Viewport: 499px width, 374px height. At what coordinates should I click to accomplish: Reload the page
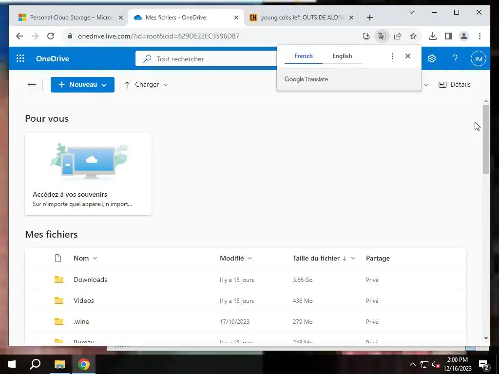[x=51, y=36]
